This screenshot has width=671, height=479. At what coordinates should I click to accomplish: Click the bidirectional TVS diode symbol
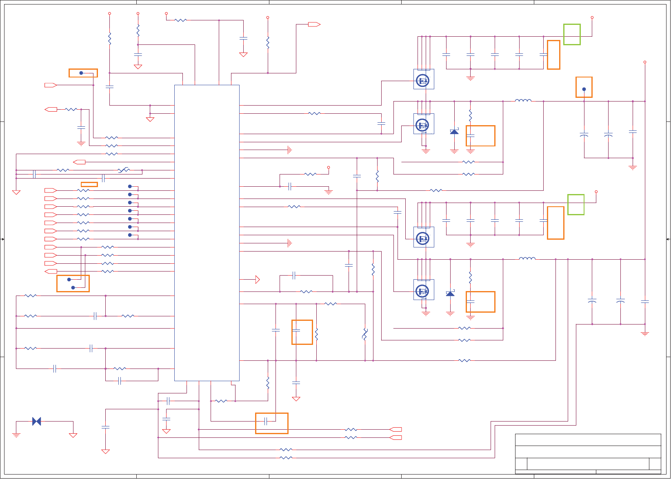click(x=37, y=421)
